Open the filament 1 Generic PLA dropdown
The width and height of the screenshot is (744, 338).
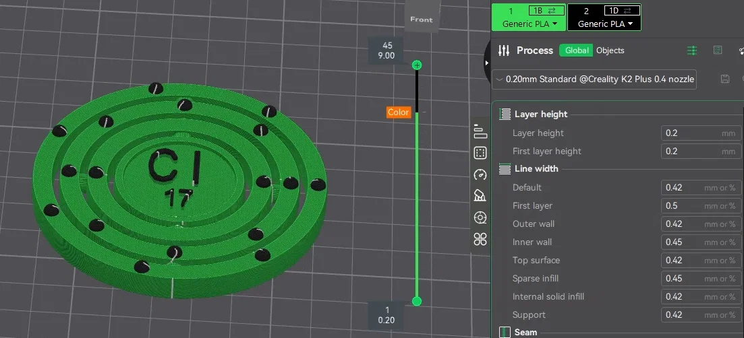click(x=529, y=24)
